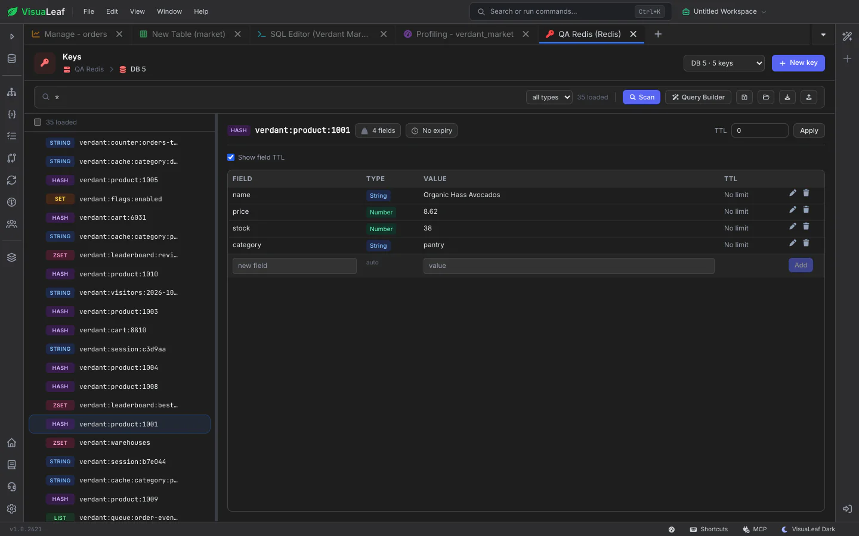
Task: Edit the price field with pencil icon
Action: 793,210
